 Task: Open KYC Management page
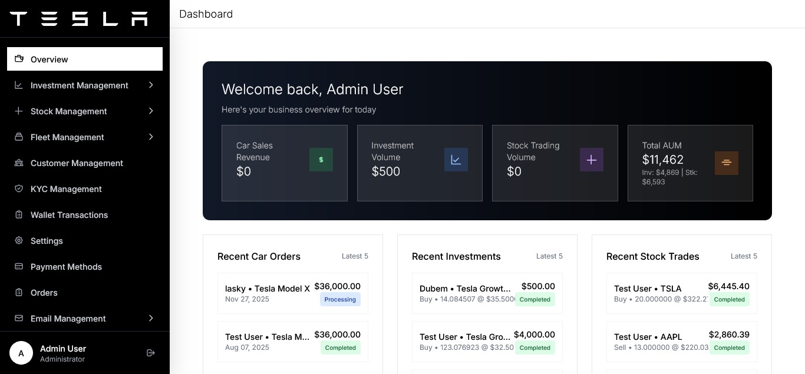[x=85, y=188]
